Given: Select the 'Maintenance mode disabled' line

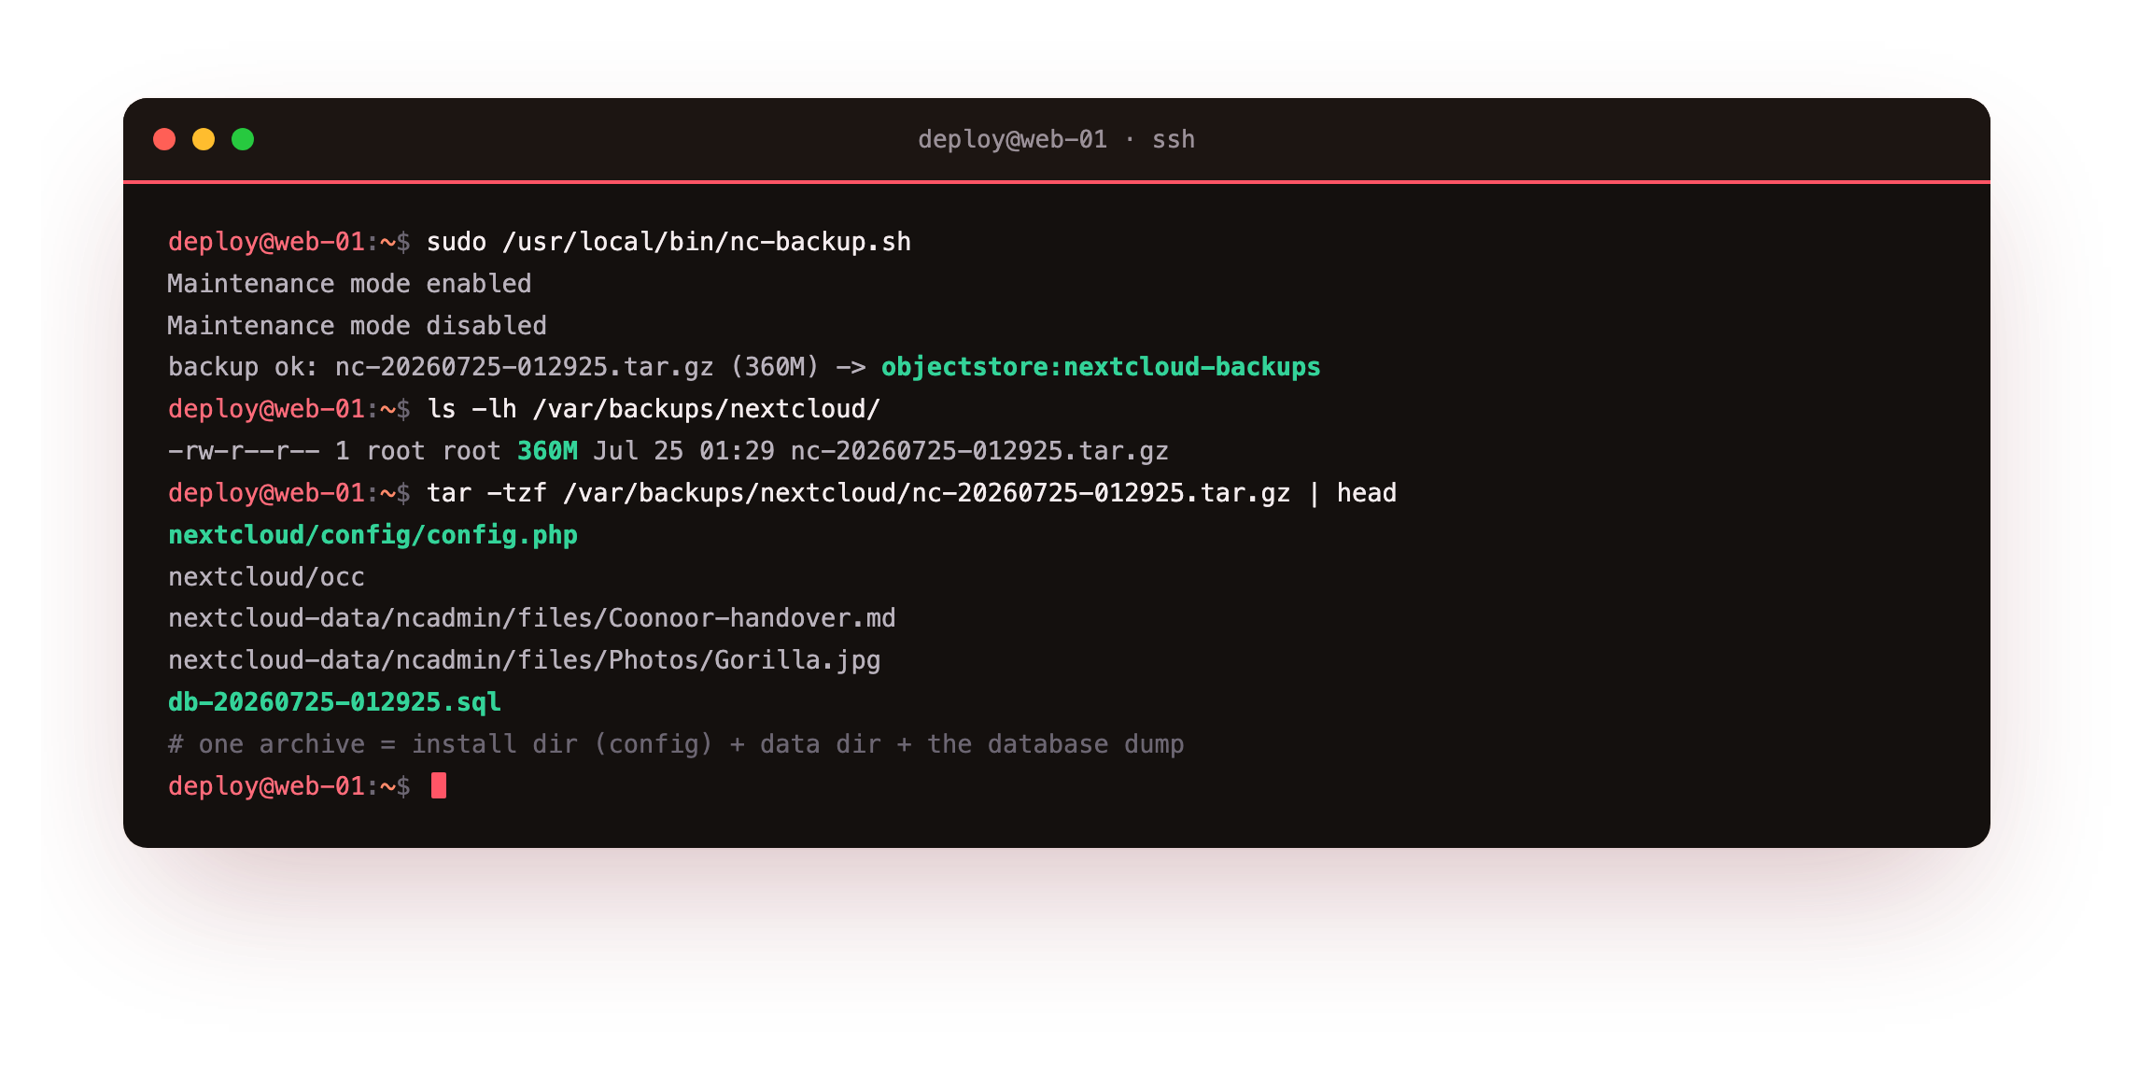Looking at the screenshot, I should coord(357,326).
